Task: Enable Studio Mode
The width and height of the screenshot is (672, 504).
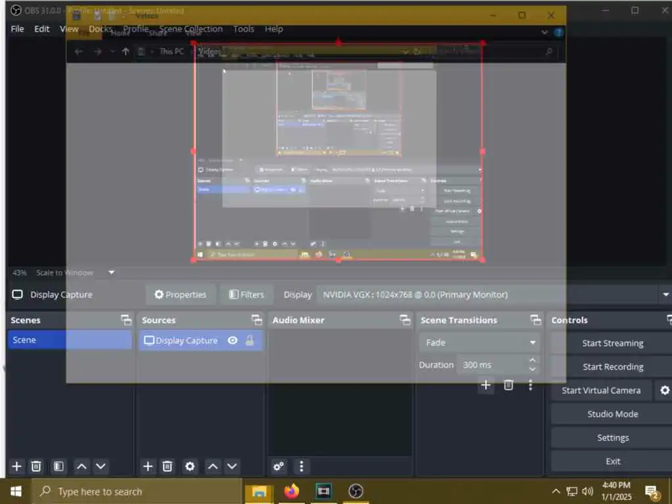Action: [612, 414]
